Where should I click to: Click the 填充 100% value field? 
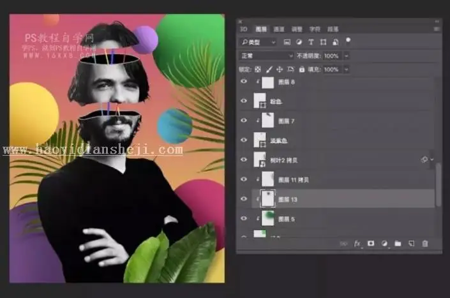333,70
